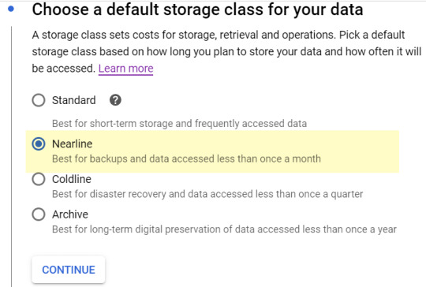
Task: Click the Coldline option label
Action: click(x=72, y=179)
